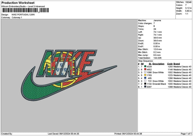193x136 pixels.
Task: Click the St. column header
Action: coord(150,64)
